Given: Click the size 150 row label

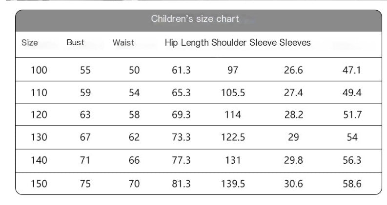Looking at the screenshot, I should [x=39, y=184].
